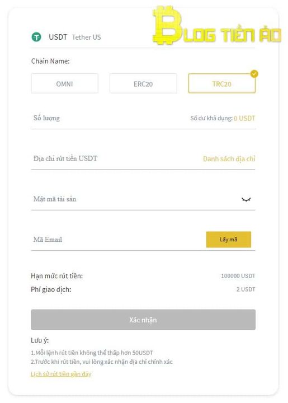Select the ERC20 chain option
Screen dimensions: 288x403
tap(143, 83)
